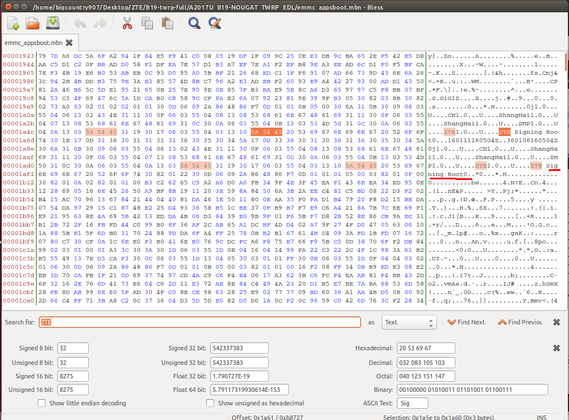Image resolution: width=569 pixels, height=420 pixels.
Task: Select the emmc_appsboot.mbn tab
Action: click(x=33, y=43)
